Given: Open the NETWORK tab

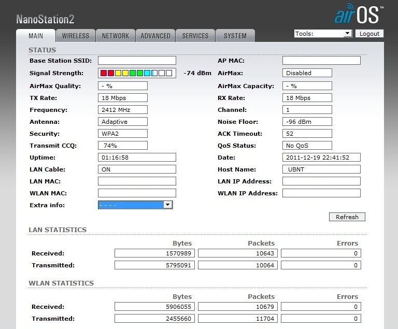Looking at the screenshot, I should pyautogui.click(x=115, y=36).
